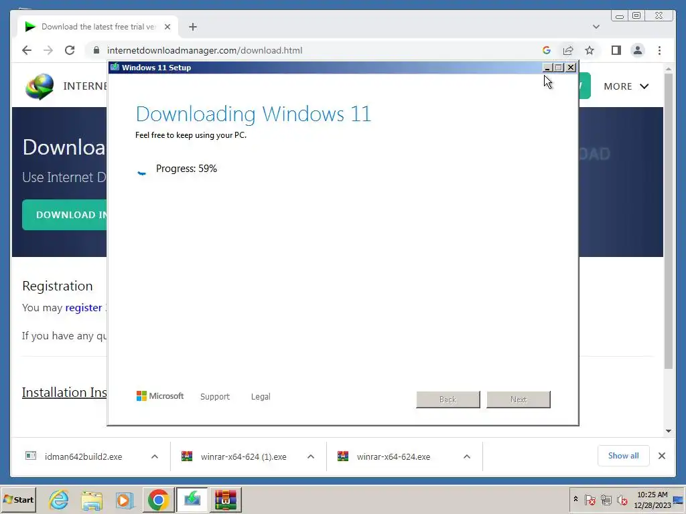Switch to Chrome in the taskbar
The height and width of the screenshot is (514, 686).
(x=158, y=499)
